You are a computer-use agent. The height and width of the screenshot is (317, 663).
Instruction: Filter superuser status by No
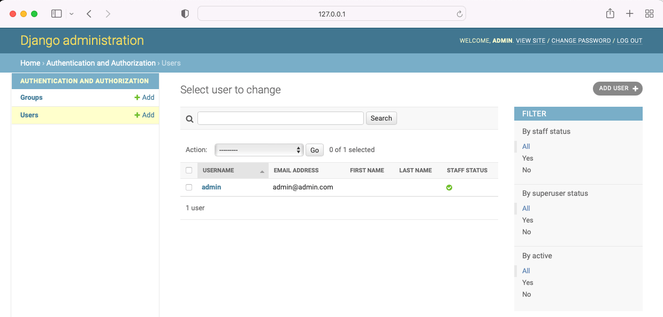[527, 232]
